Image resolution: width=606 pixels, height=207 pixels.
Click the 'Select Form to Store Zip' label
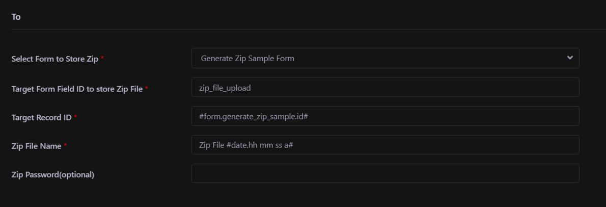(55, 59)
